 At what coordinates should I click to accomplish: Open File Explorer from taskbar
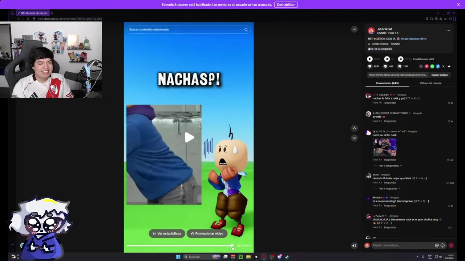click(248, 257)
